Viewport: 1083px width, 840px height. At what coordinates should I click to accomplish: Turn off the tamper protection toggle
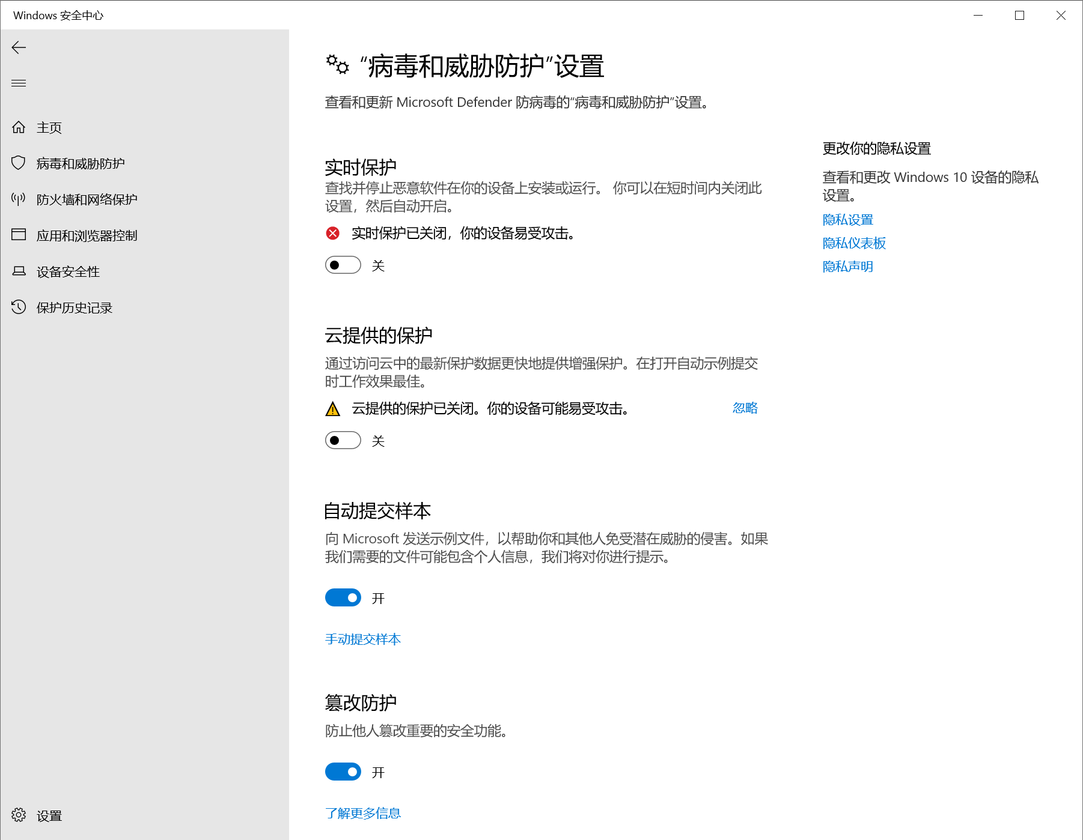pos(343,772)
